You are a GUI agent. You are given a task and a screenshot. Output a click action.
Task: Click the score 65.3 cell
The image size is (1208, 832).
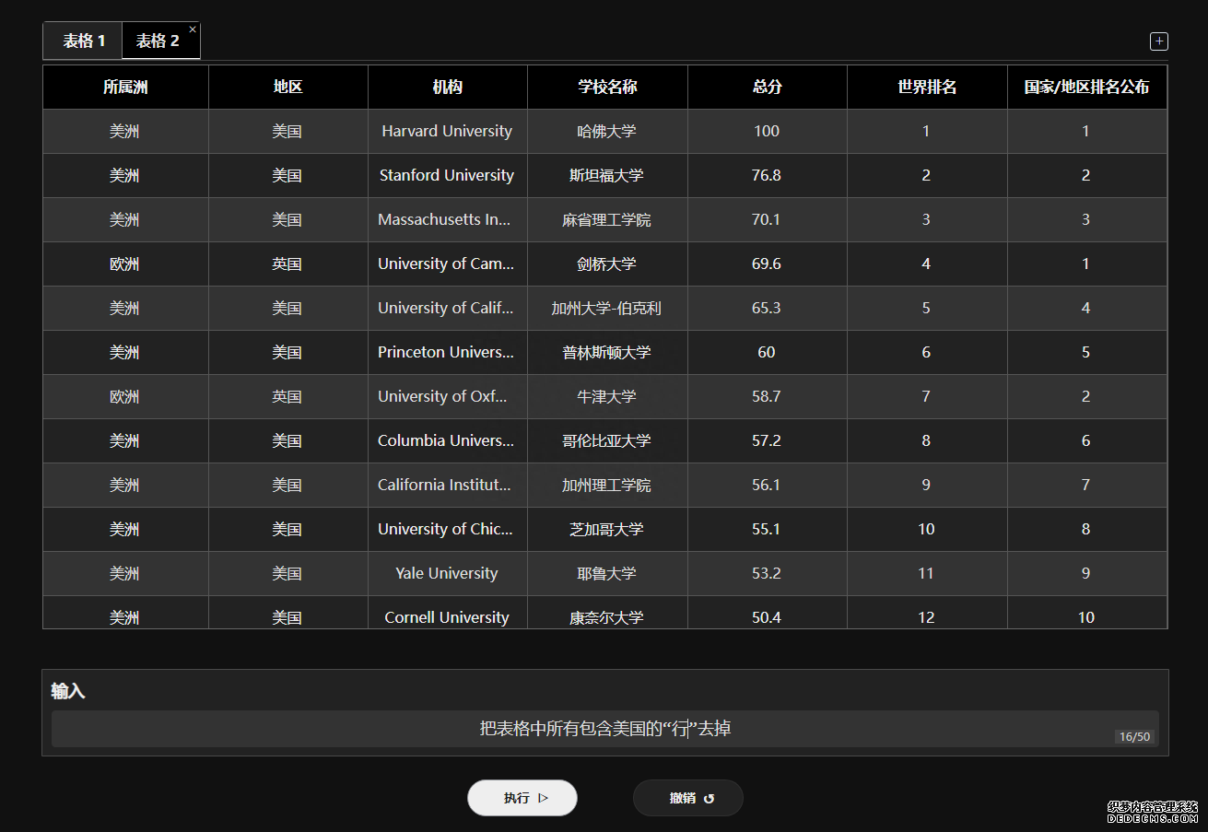pyautogui.click(x=768, y=309)
